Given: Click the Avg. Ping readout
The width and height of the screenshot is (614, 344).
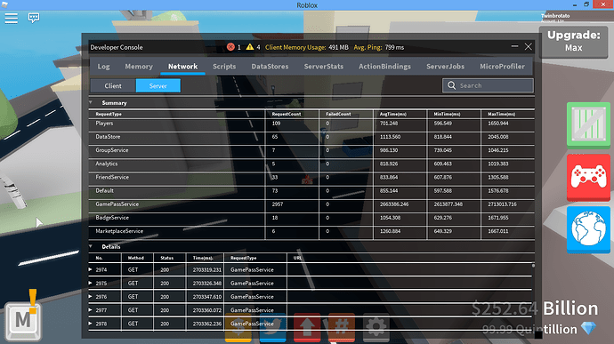Looking at the screenshot, I should click(379, 47).
